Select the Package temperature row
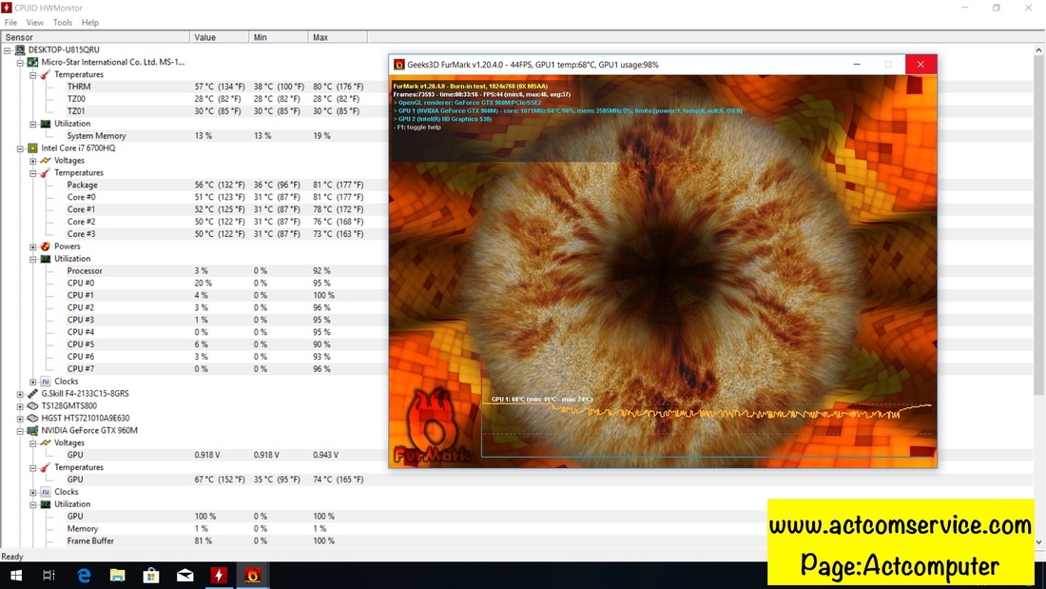1046x589 pixels. 517,185
